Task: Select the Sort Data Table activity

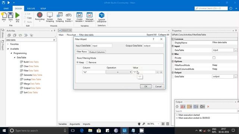Action: (x=29, y=92)
